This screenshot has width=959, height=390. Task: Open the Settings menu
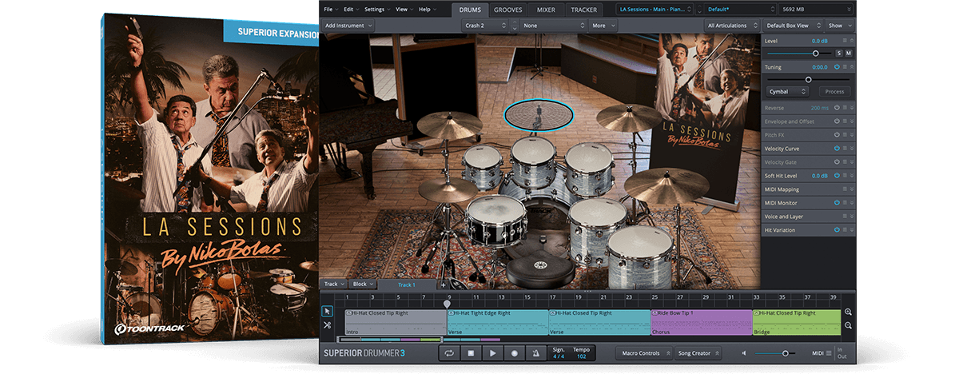point(376,10)
